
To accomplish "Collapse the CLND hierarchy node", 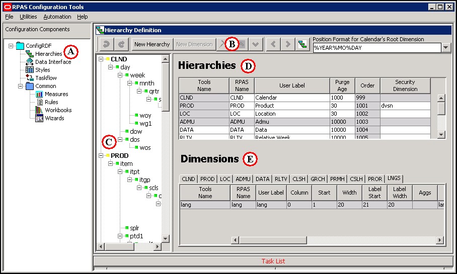I will tap(101, 59).
